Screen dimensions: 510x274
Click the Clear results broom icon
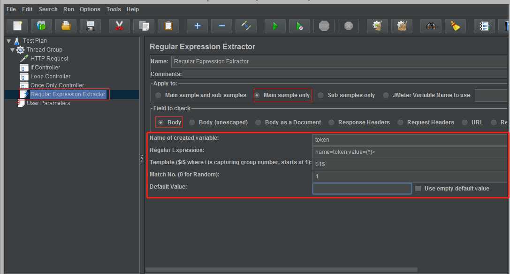coord(377,26)
